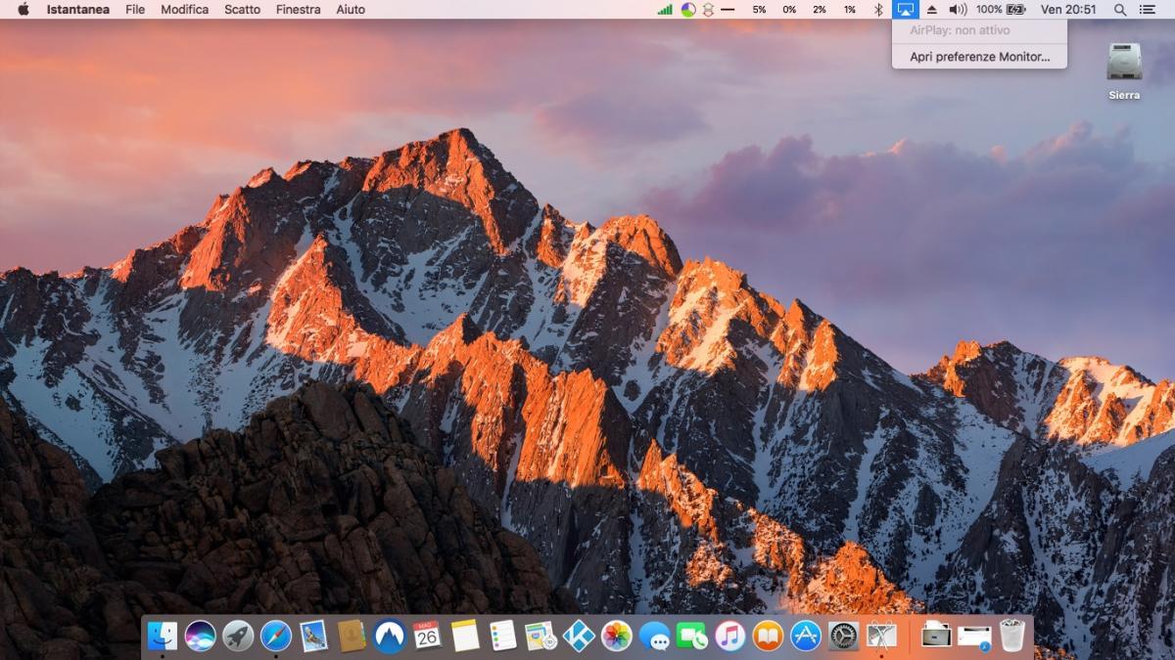Viewport: 1175px width, 660px height.
Task: Open System Preferences gear icon
Action: tap(844, 637)
